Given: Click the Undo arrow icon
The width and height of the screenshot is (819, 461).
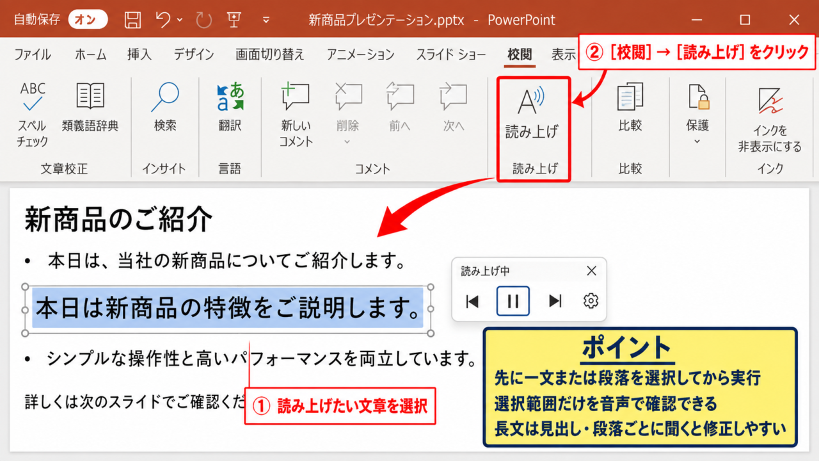Looking at the screenshot, I should [163, 20].
